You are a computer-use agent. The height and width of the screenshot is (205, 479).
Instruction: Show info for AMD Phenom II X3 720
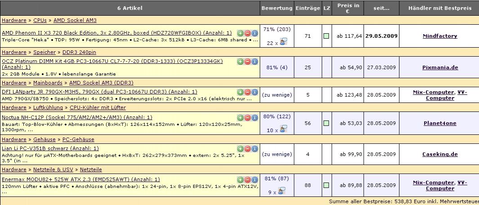255,33
